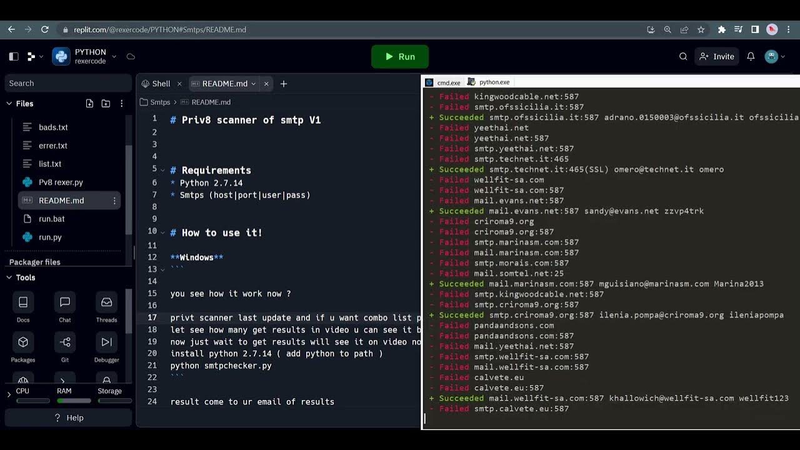The width and height of the screenshot is (800, 450).
Task: Click the Smtps folder breadcrumb
Action: pos(155,102)
